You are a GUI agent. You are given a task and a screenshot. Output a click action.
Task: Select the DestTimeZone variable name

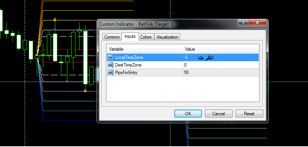coord(128,65)
